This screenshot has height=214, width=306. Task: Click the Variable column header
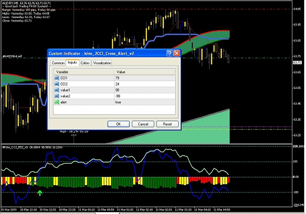(x=84, y=72)
